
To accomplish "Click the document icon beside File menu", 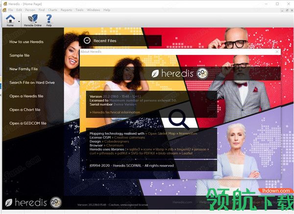I will [4, 10].
